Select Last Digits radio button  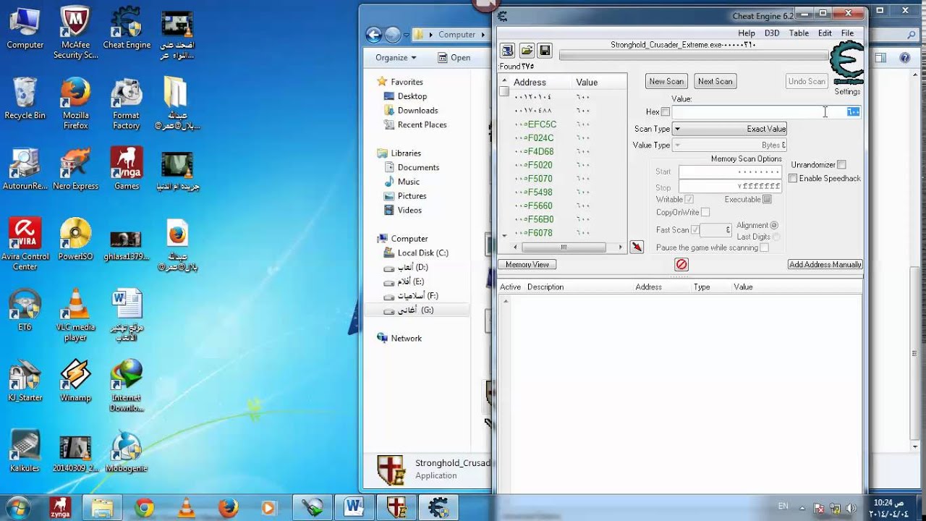click(776, 237)
